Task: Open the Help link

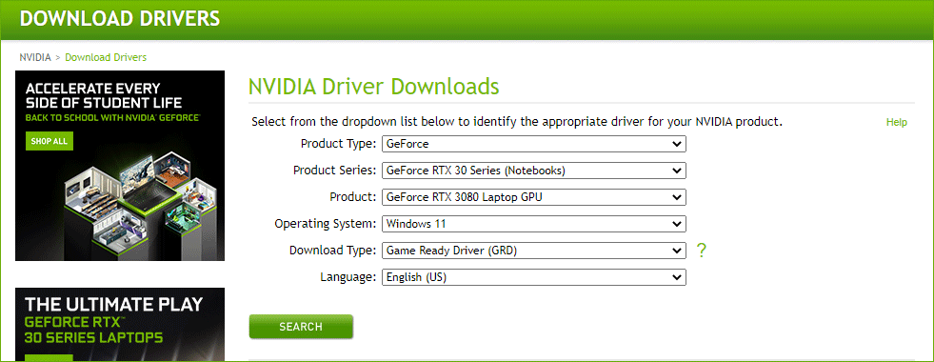Action: pyautogui.click(x=897, y=122)
